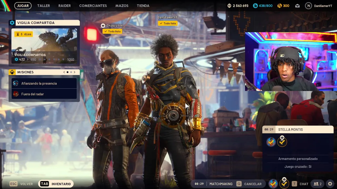Visit the TIENDA tab
Image resolution: width=337 pixels, height=189 pixels.
(143, 6)
